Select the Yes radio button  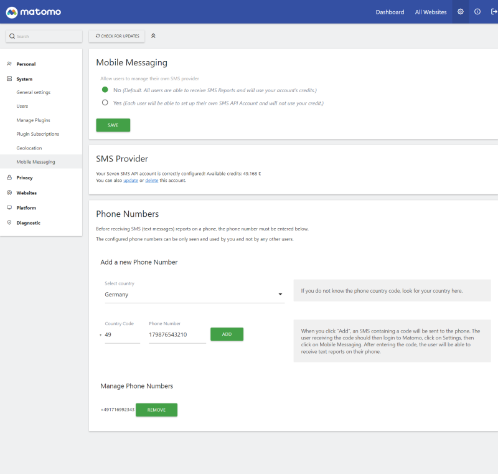pyautogui.click(x=106, y=103)
